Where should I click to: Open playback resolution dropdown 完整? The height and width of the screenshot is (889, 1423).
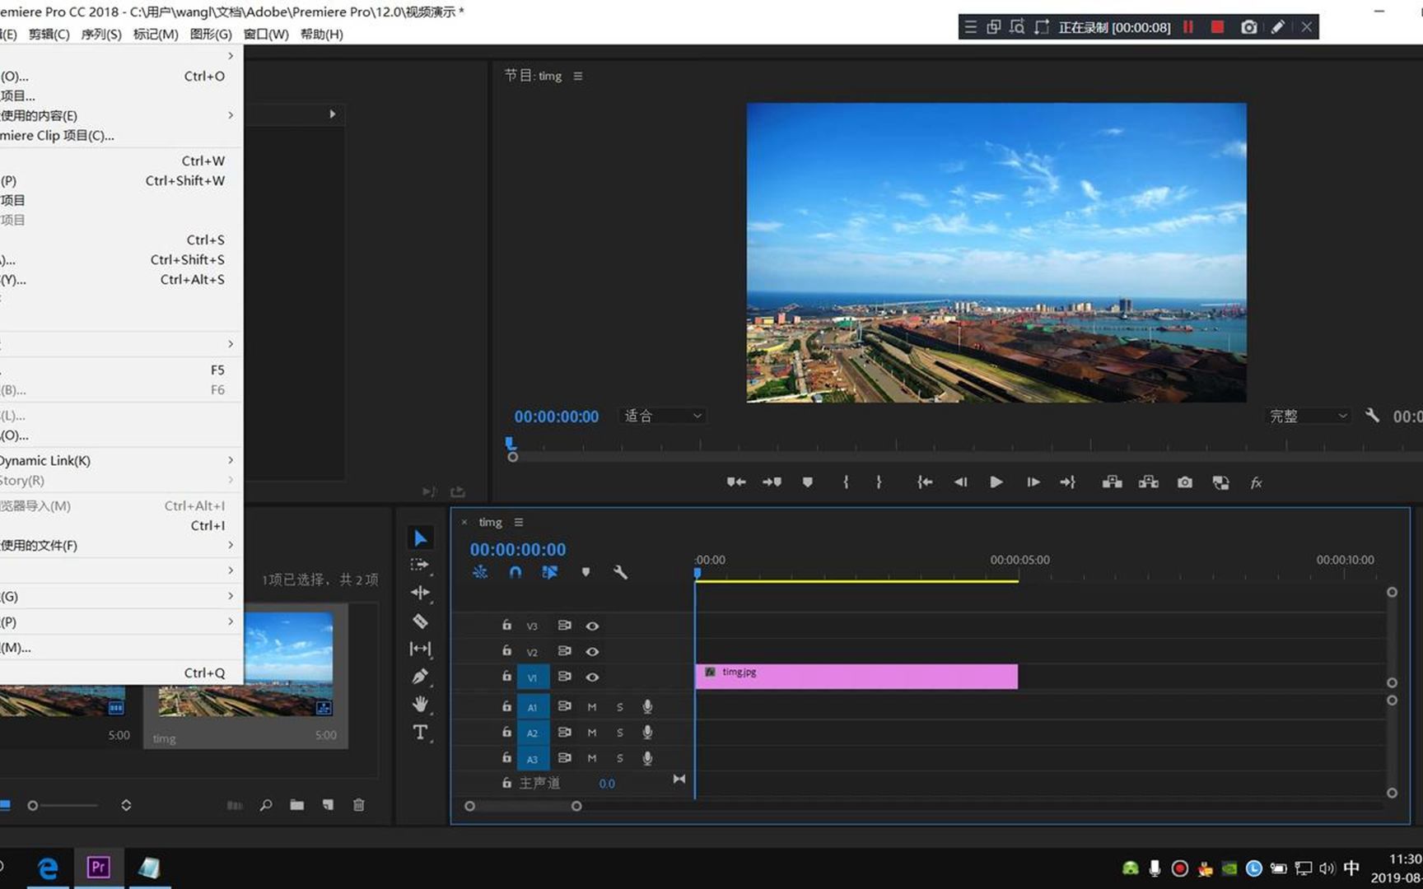(x=1308, y=417)
